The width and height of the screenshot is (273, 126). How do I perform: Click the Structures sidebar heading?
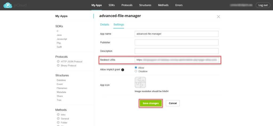click(x=62, y=75)
